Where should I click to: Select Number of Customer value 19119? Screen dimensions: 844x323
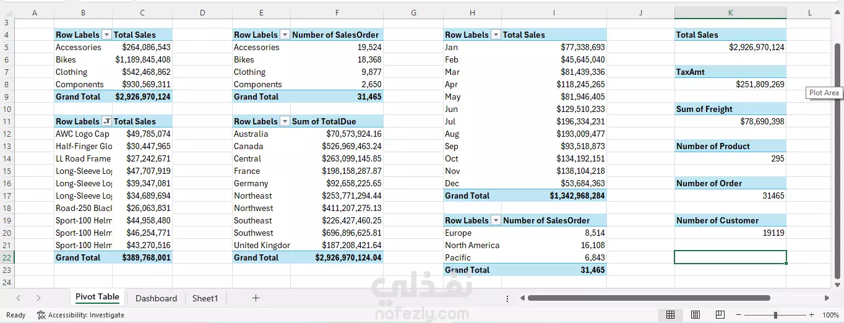[730, 233]
